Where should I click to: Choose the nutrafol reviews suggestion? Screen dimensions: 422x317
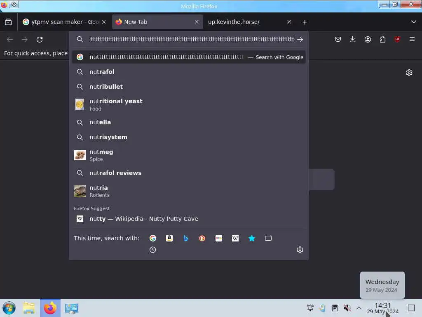click(x=189, y=173)
